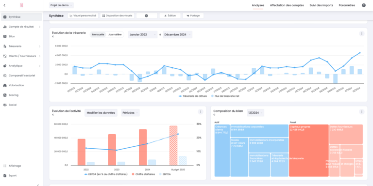
Task: Toggle the plain EBITDA legend series
Action: (x=164, y=174)
